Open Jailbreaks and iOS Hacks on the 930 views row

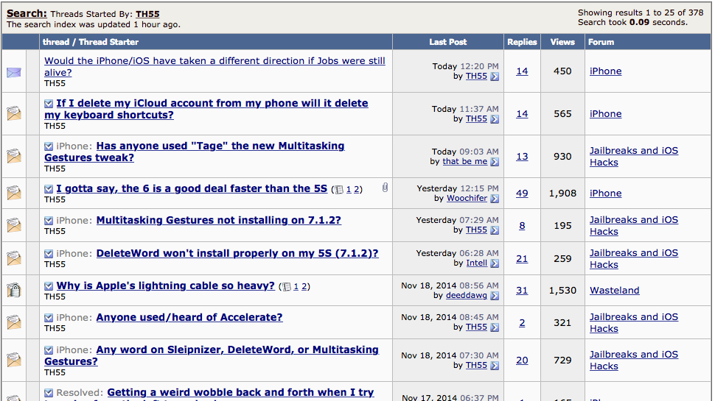[634, 157]
